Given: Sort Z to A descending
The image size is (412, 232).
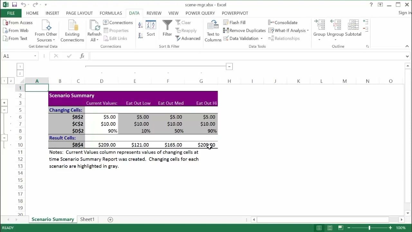Looking at the screenshot, I should click(x=140, y=35).
